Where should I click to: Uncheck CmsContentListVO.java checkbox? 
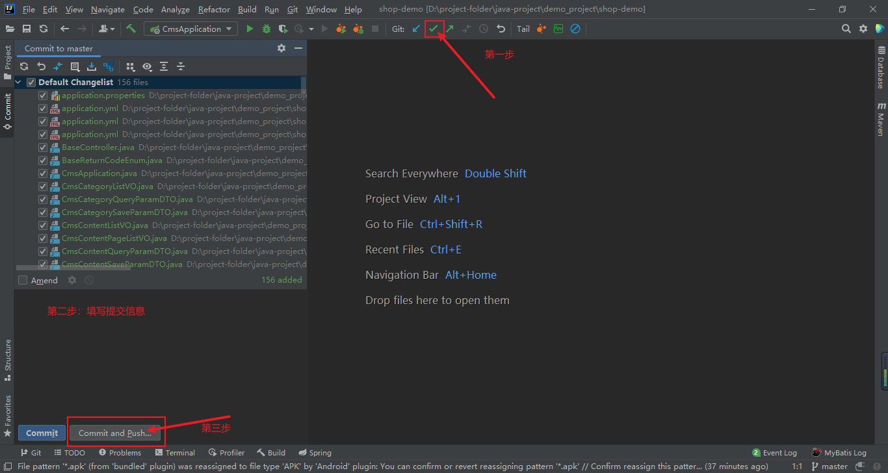(43, 225)
